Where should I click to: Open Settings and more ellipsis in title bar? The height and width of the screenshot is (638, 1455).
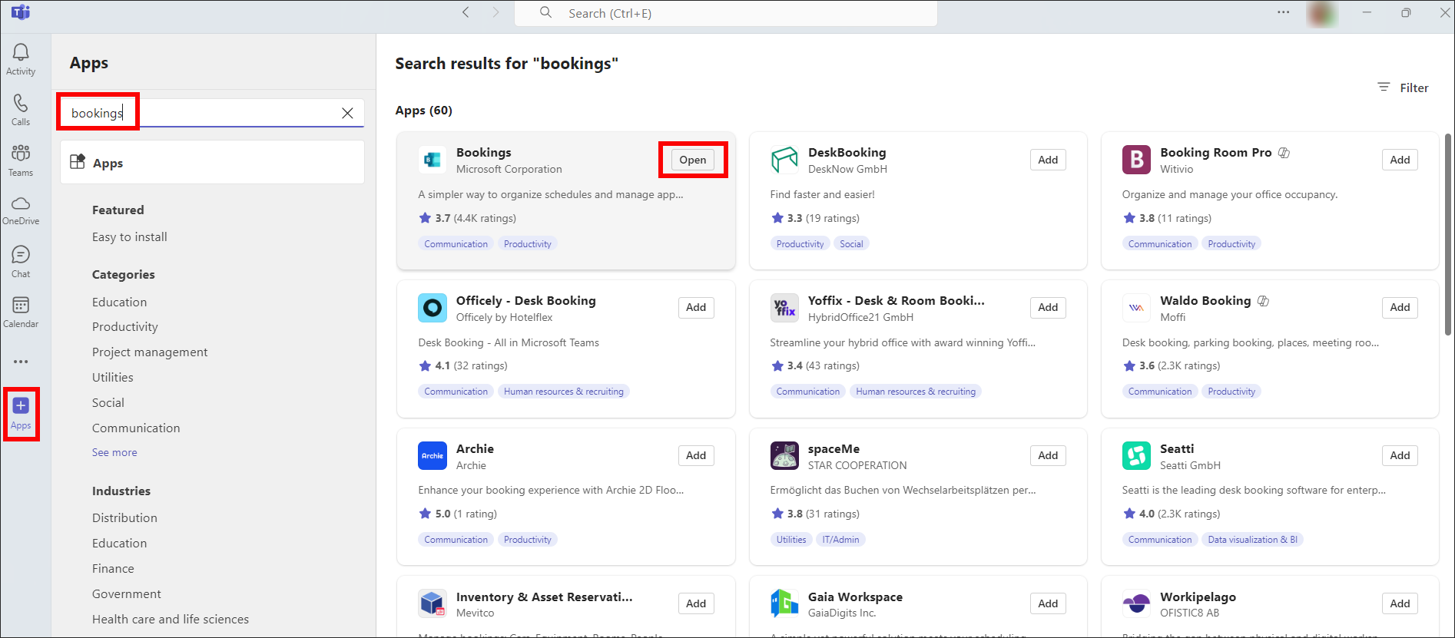[x=1284, y=12]
